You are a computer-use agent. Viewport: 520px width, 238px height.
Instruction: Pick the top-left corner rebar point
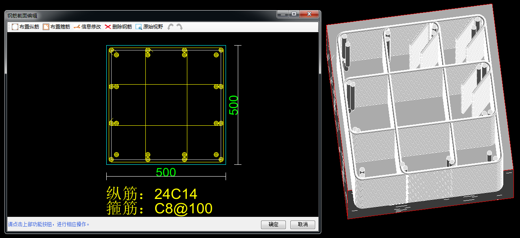[x=111, y=50]
